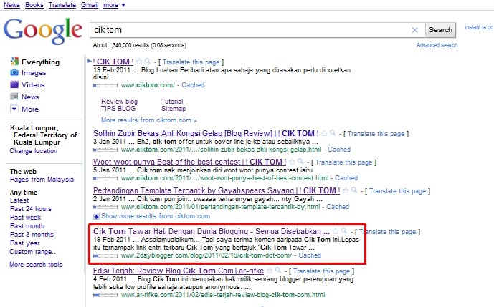Open the 'TIPS BLOG' sitelink
The width and height of the screenshot is (494, 307).
118,109
